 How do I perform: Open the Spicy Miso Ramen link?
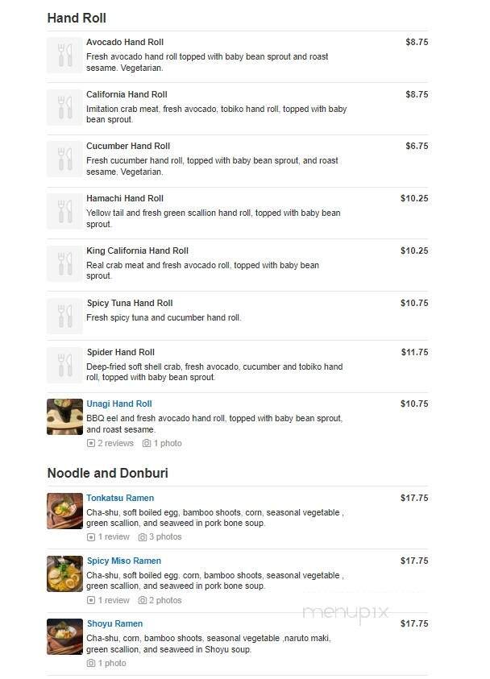(123, 561)
